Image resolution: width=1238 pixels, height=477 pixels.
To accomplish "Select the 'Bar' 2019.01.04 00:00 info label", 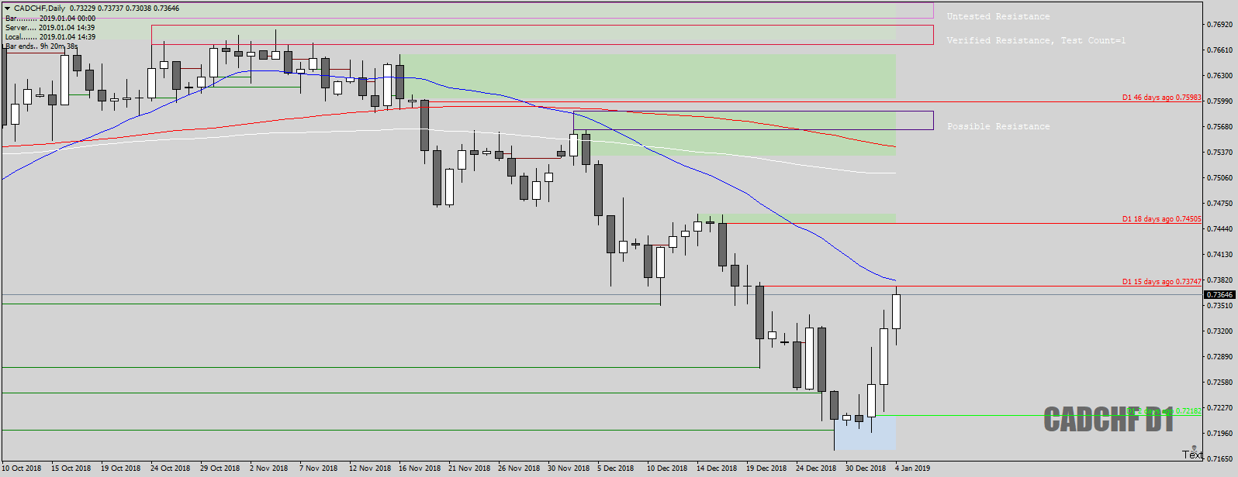I will (50, 18).
